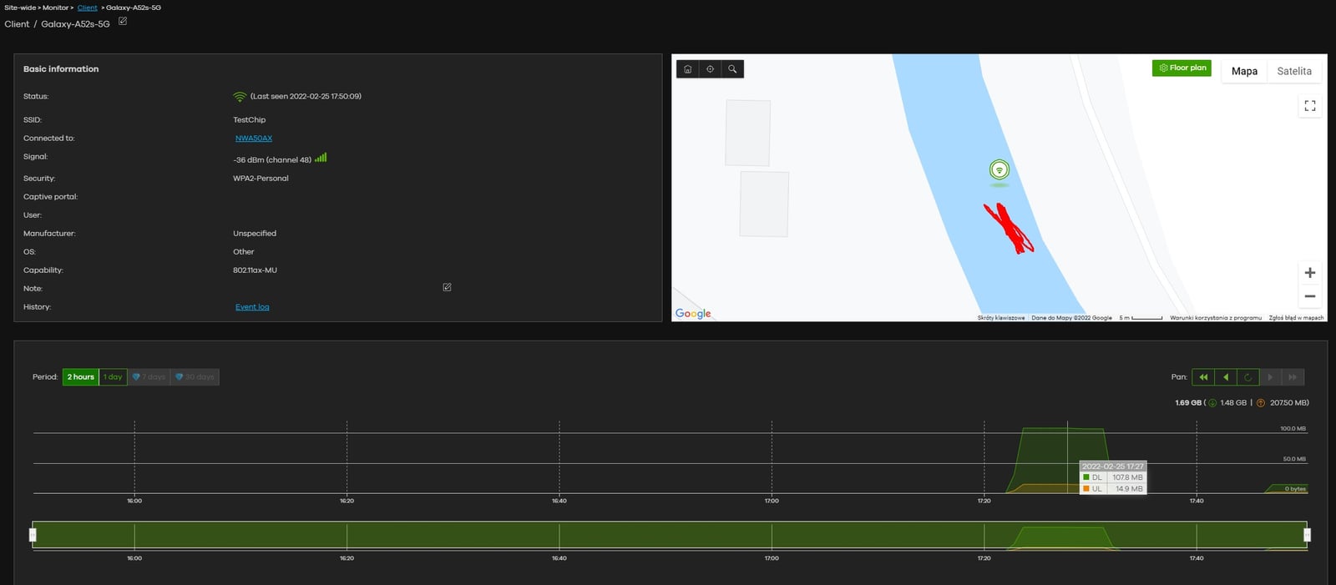Pan chart back one step
1336x585 pixels.
click(1225, 377)
